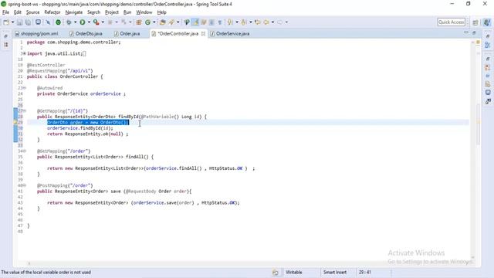This screenshot has width=494, height=278.
Task: Open the Project menu
Action: click(x=112, y=12)
